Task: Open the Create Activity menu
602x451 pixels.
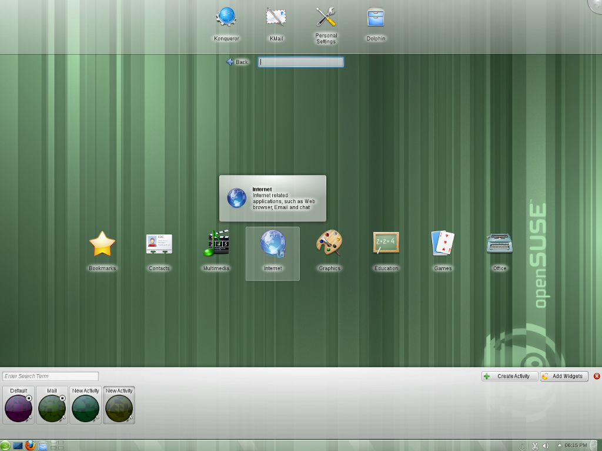Action: pos(509,376)
